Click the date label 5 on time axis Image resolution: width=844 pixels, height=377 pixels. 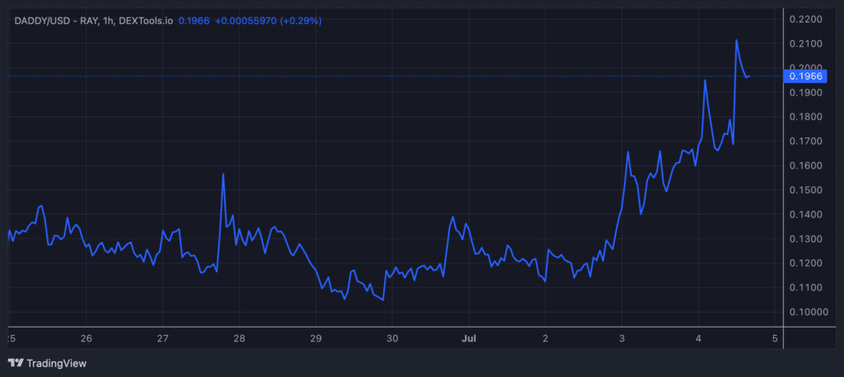pyautogui.click(x=775, y=339)
